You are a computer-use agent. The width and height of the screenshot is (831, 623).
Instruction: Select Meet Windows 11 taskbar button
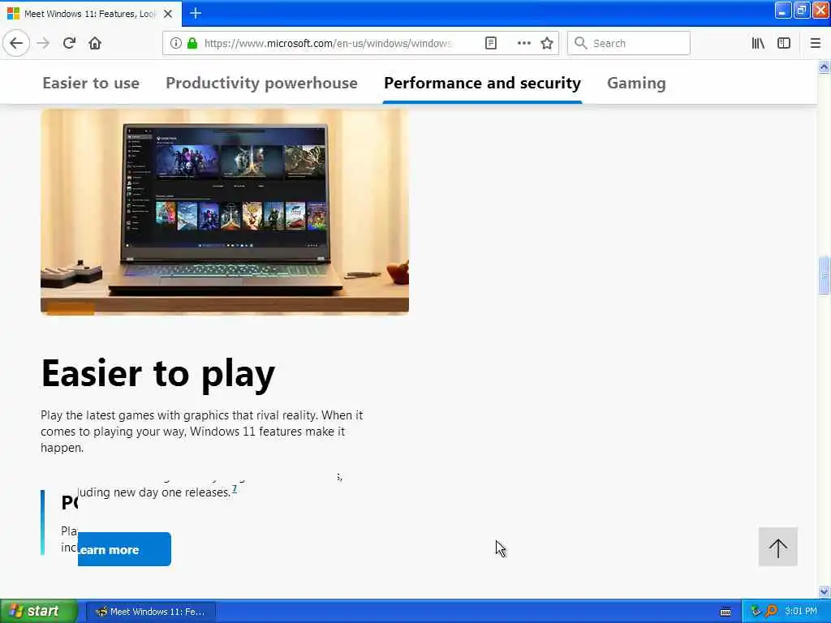click(150, 612)
